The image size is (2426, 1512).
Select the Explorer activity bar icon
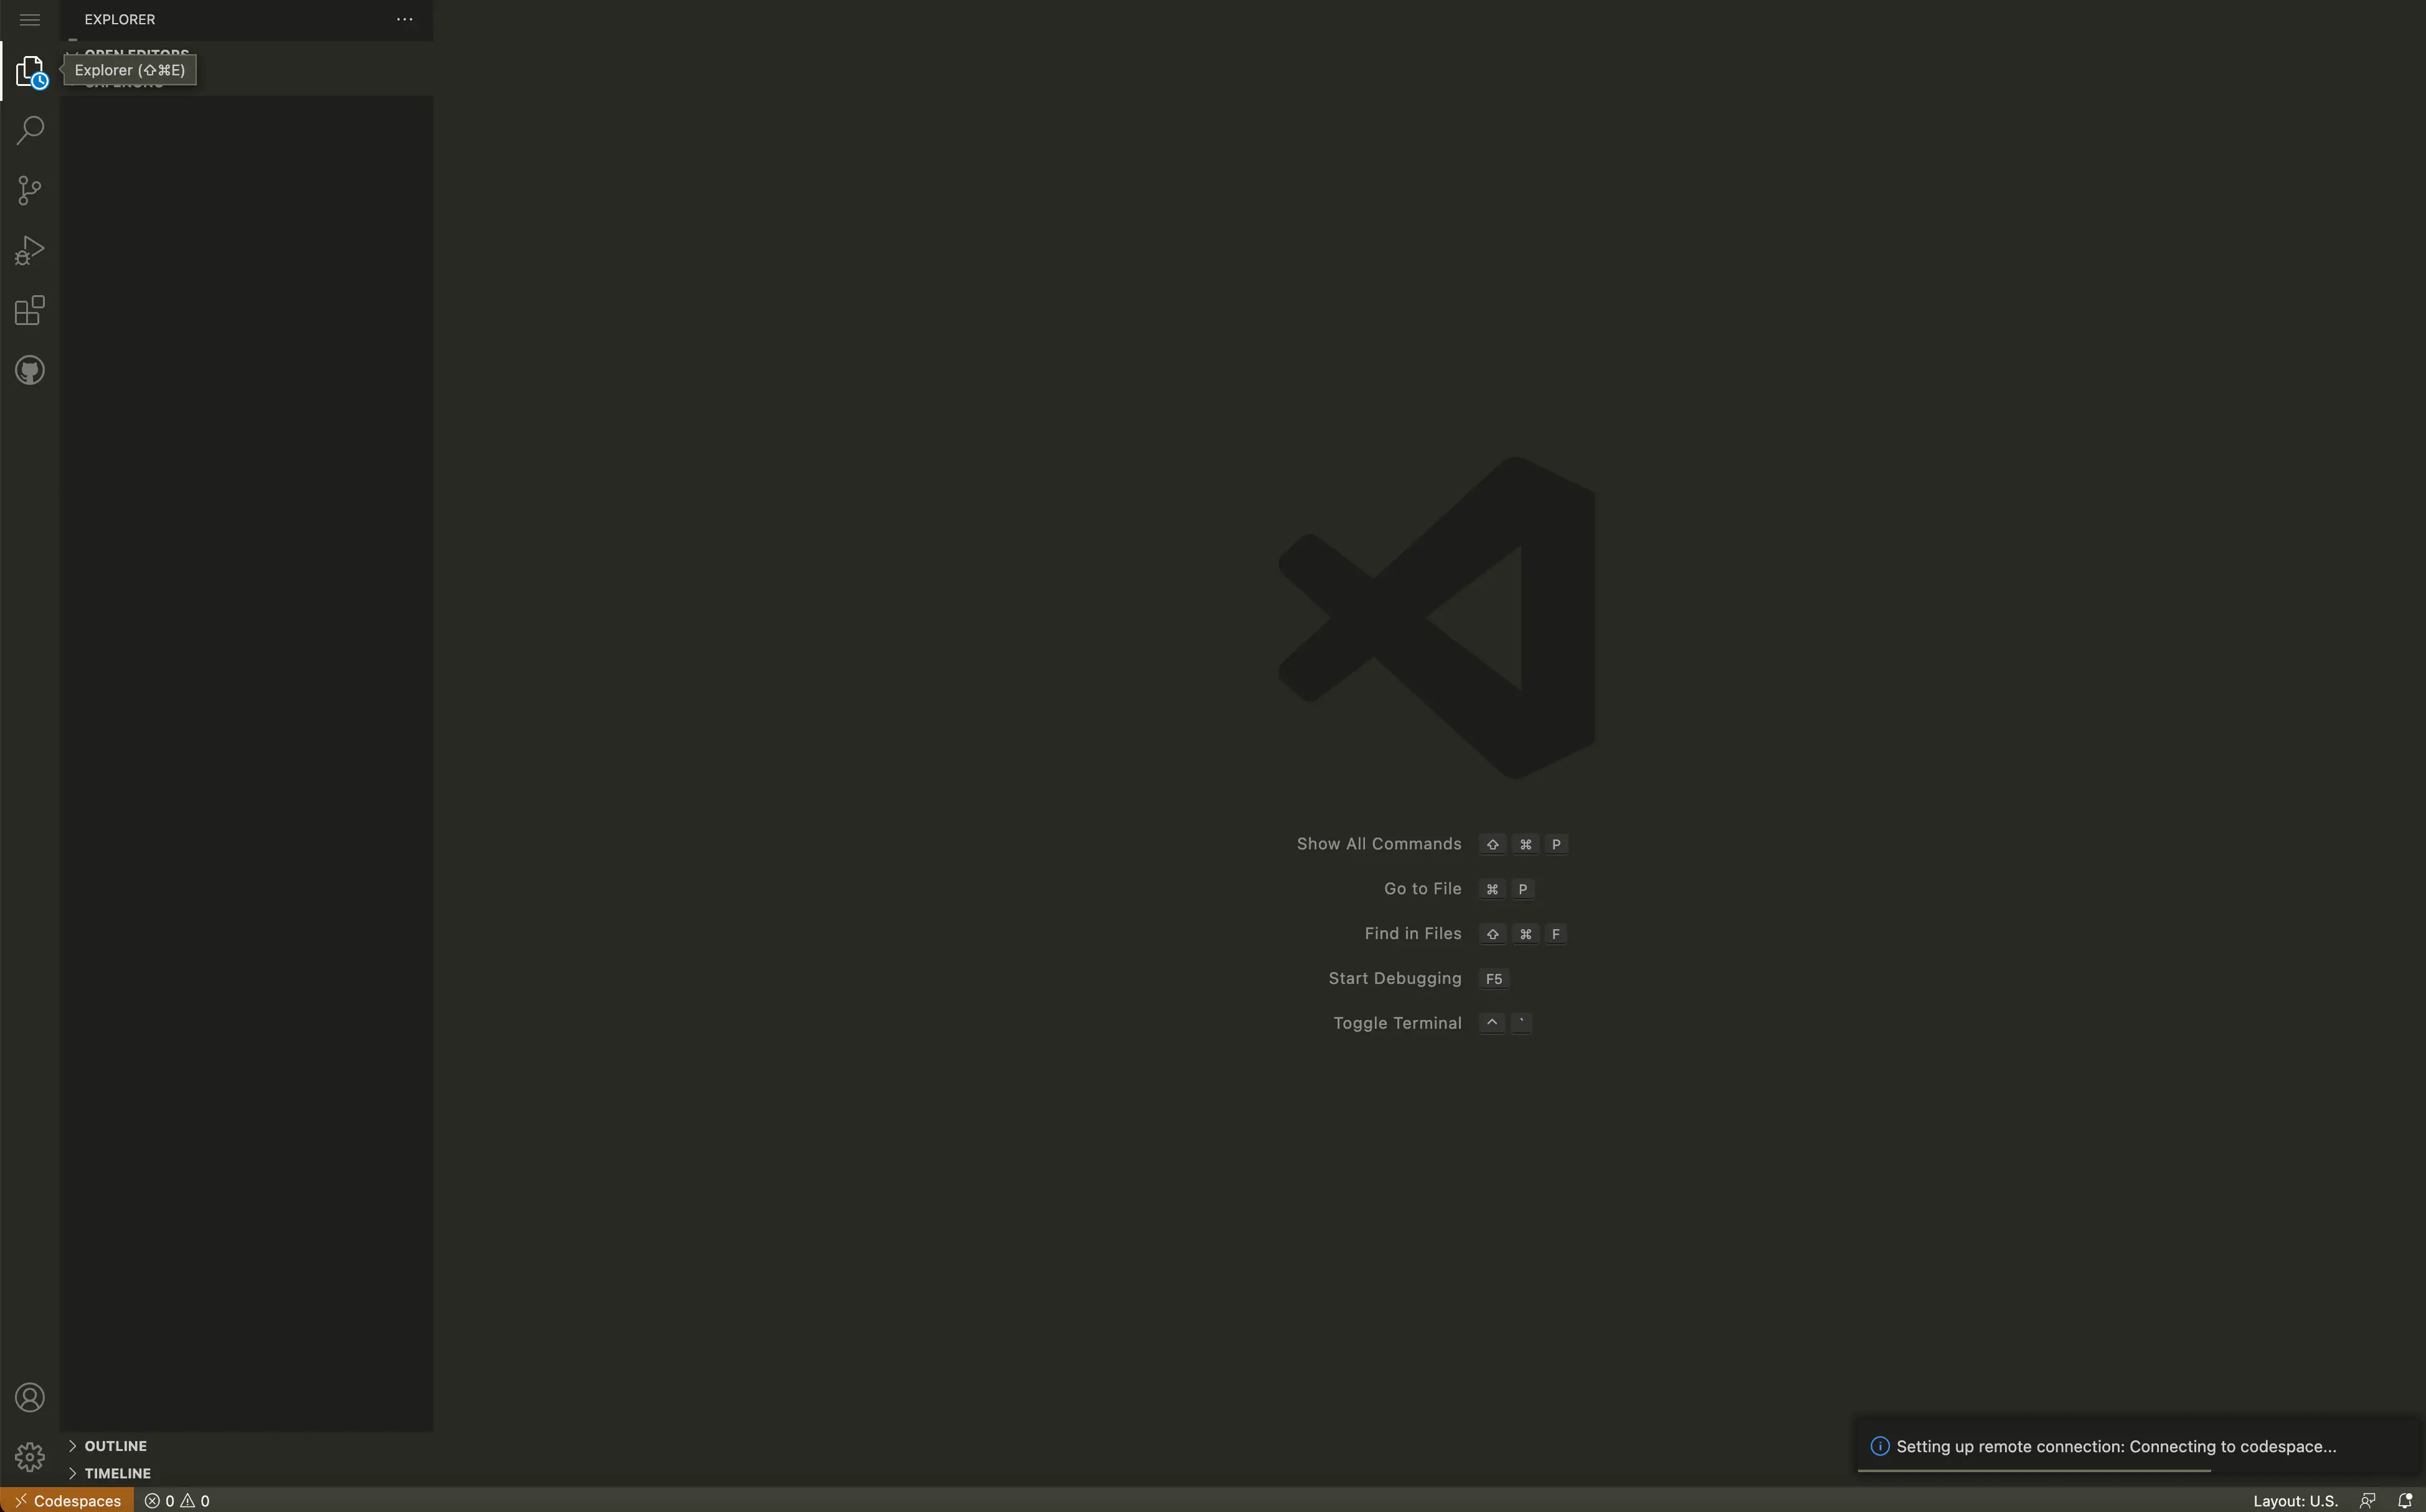click(30, 71)
